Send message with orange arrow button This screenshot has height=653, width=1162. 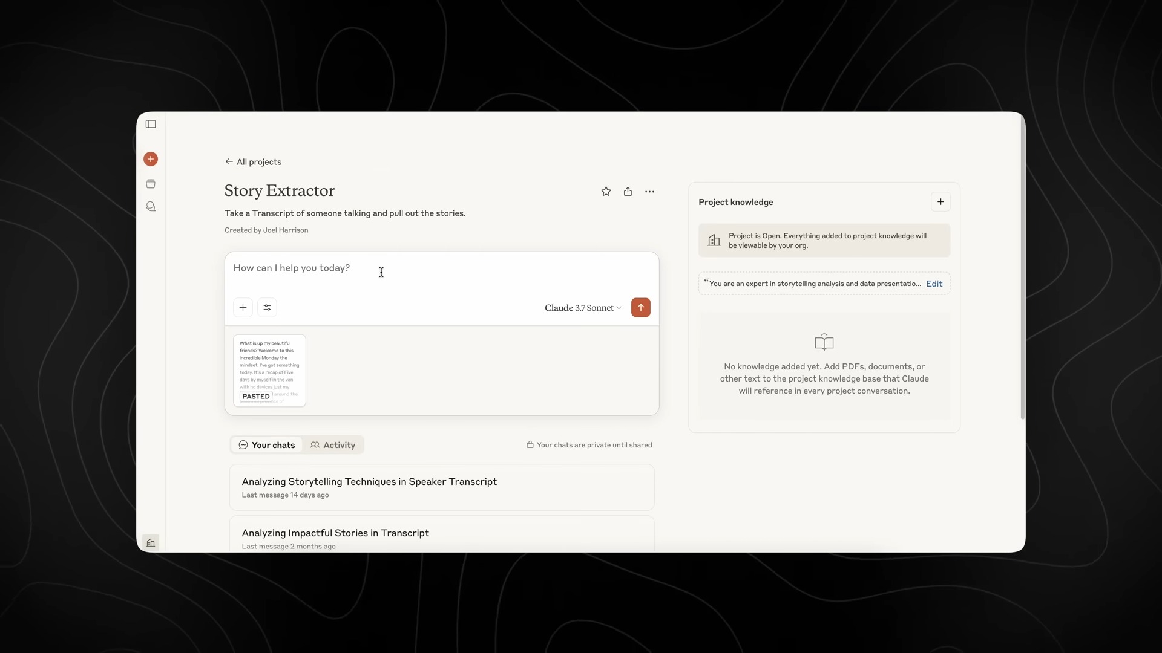click(640, 308)
